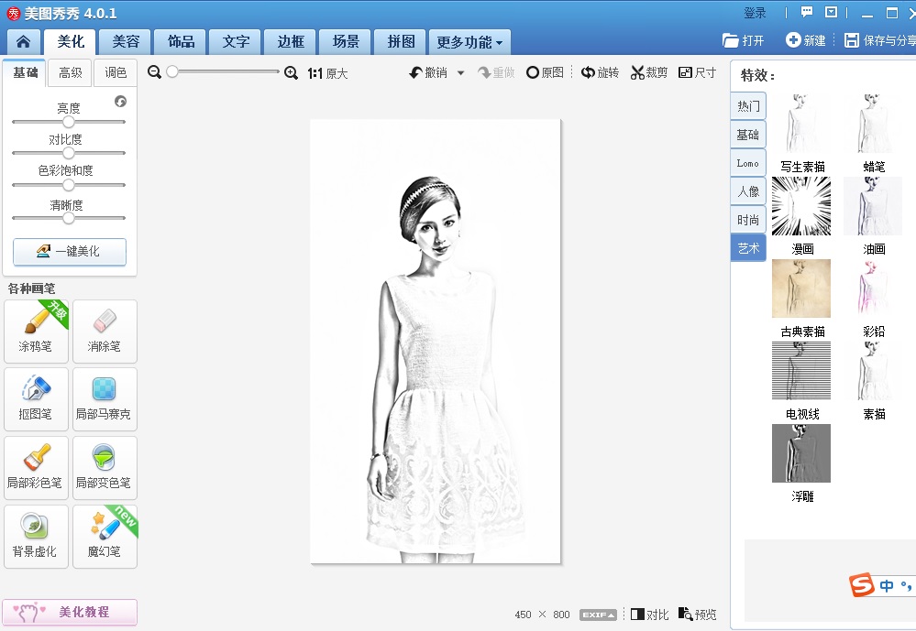Open the 背景虚化 background blur tool
916x631 pixels.
36,536
